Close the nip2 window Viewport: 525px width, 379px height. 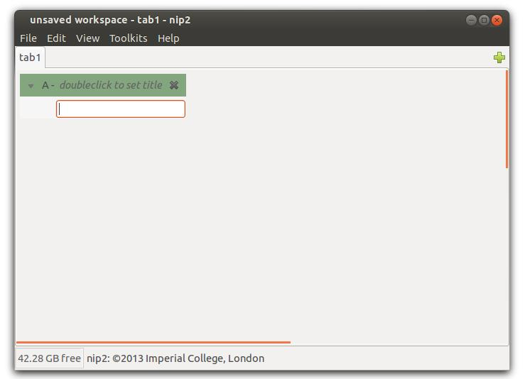pyautogui.click(x=497, y=21)
